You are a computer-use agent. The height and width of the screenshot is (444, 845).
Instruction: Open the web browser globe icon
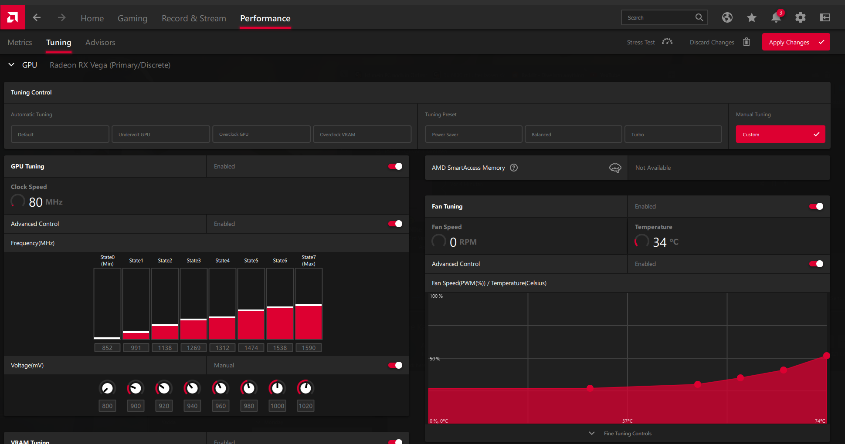727,17
